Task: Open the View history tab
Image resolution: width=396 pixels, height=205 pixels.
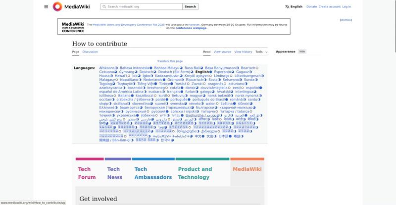Action: [x=243, y=51]
